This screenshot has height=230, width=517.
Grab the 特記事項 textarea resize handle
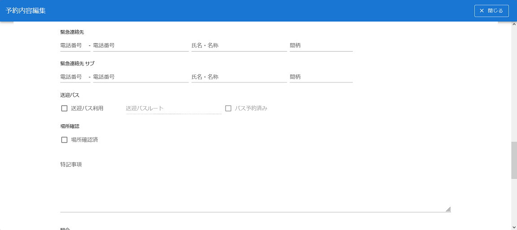click(x=448, y=209)
